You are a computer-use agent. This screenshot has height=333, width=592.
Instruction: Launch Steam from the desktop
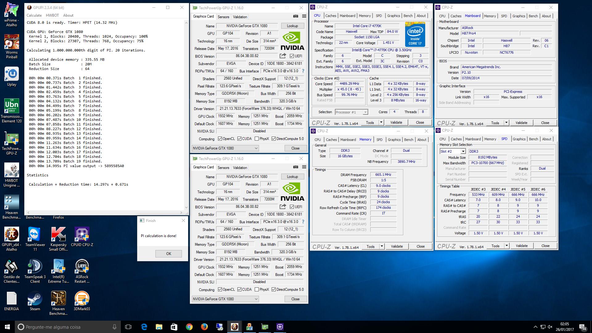point(35,301)
